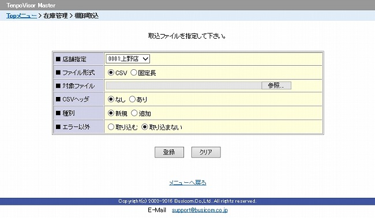
Task: Click the Copyright Busicom footer text
Action: pyautogui.click(x=187, y=201)
